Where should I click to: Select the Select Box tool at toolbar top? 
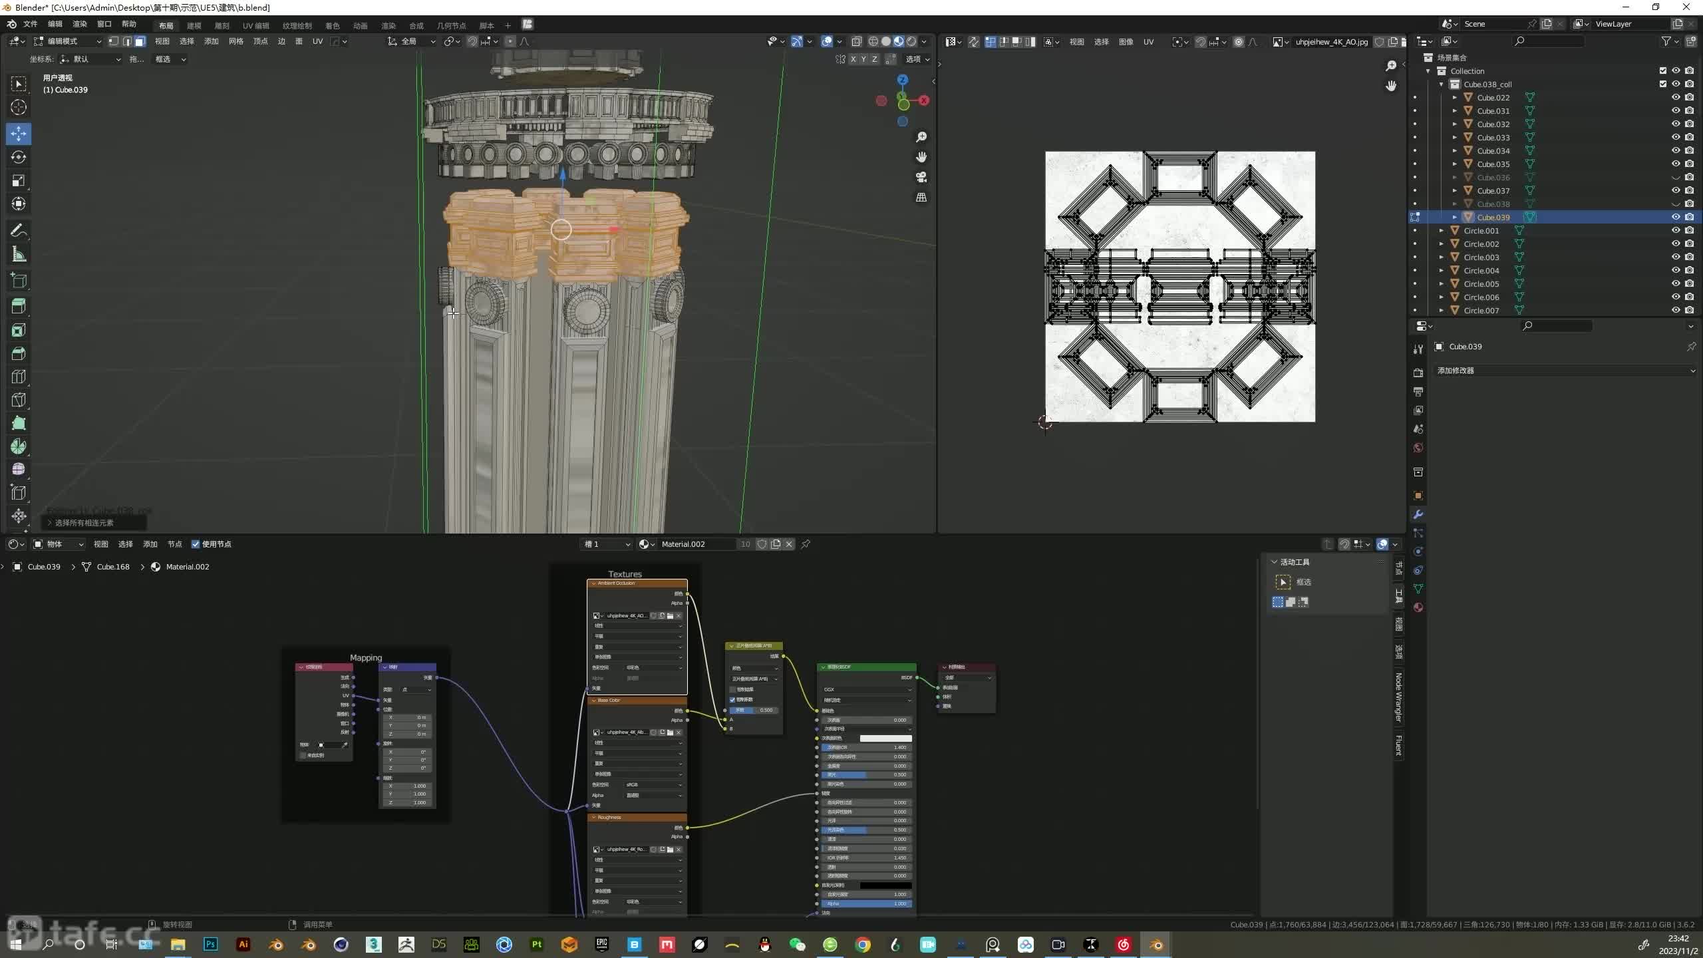19,84
